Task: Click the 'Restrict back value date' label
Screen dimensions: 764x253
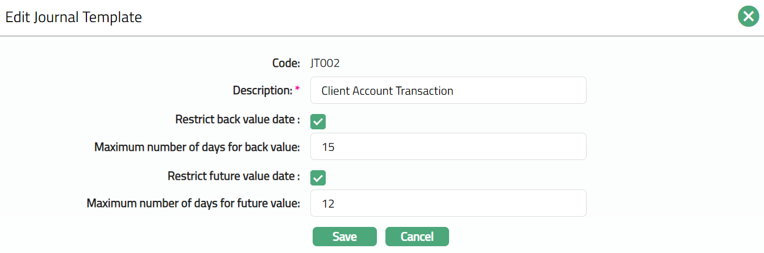Action: [237, 119]
